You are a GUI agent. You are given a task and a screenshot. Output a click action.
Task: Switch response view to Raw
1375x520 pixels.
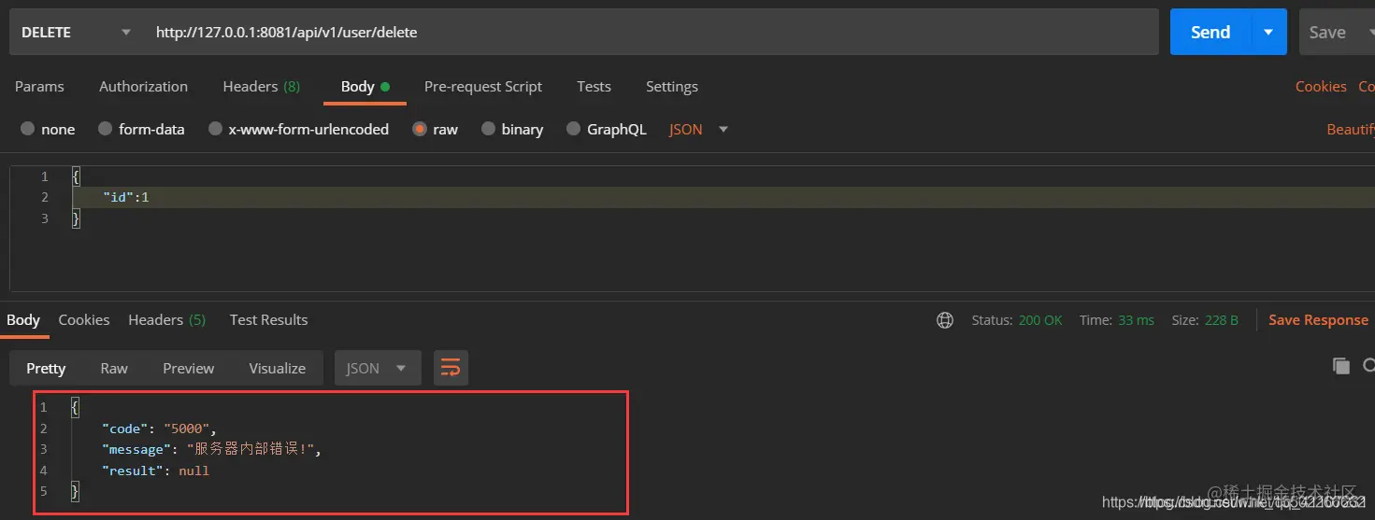click(x=114, y=368)
